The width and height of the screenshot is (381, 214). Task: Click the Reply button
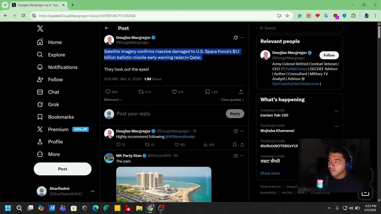pyautogui.click(x=235, y=114)
